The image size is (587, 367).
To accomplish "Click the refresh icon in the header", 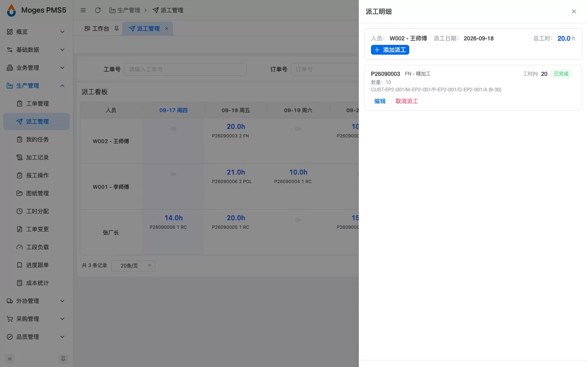I will click(98, 10).
